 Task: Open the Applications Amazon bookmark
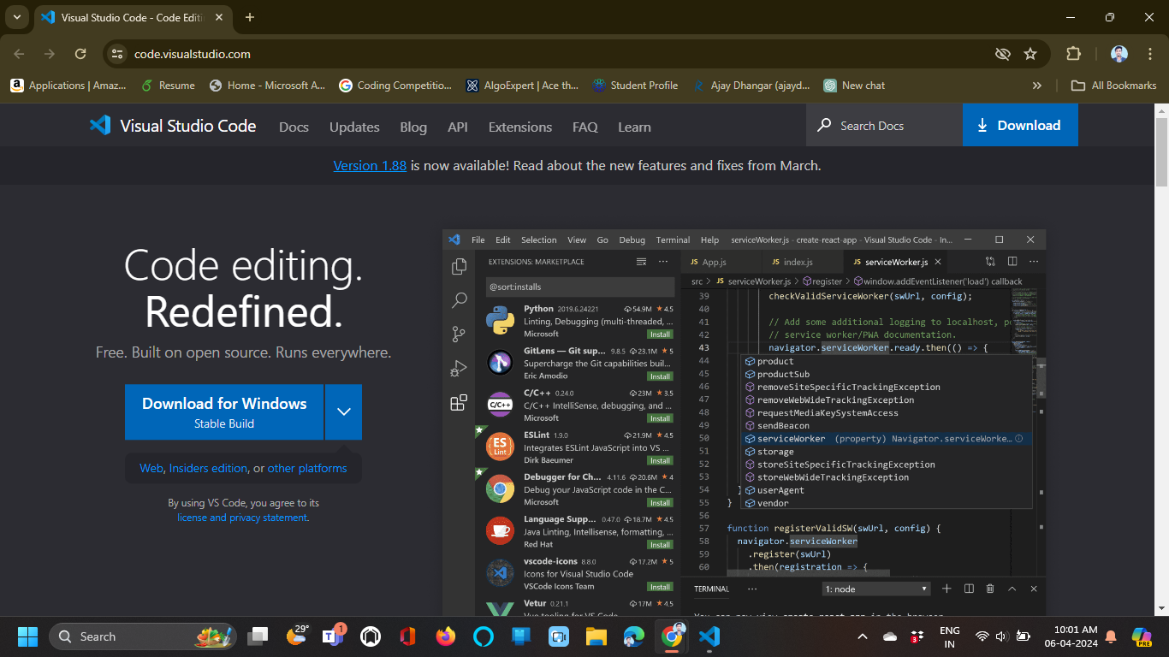(68, 86)
